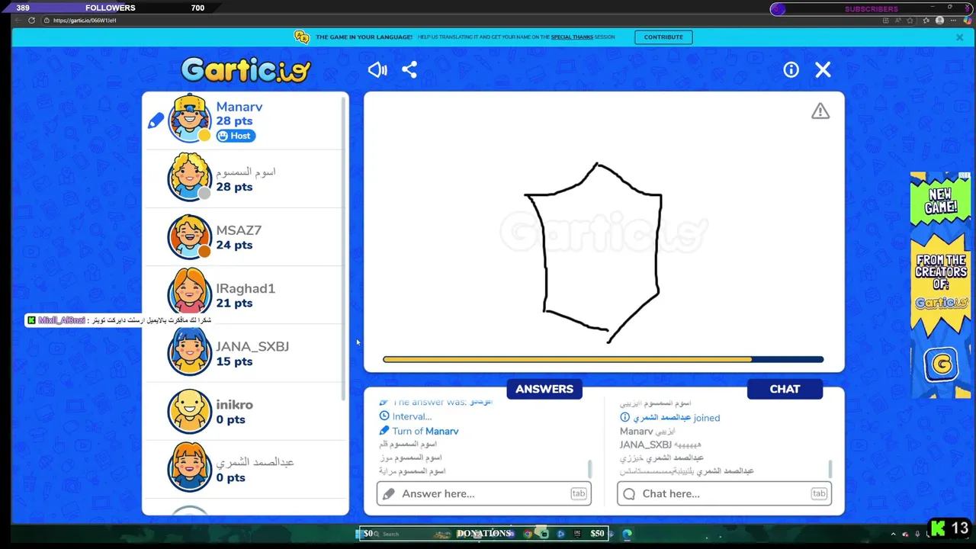Exit the room with the X icon
This screenshot has width=976, height=549.
(823, 70)
